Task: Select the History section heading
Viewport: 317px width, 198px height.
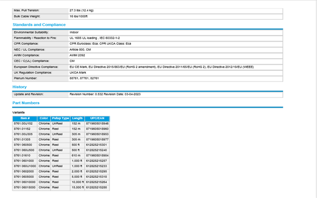Action: tap(19, 87)
